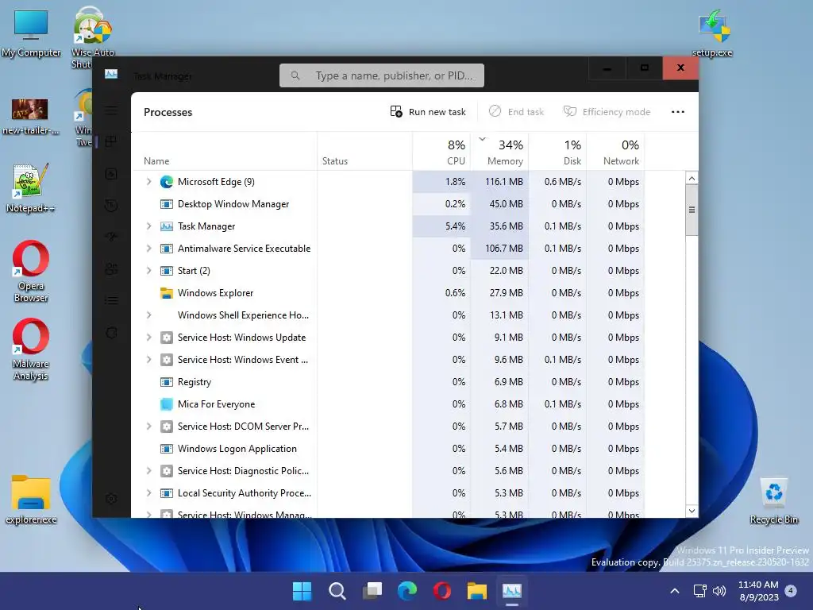
Task: Open the clock and date flyout
Action: [x=758, y=591]
